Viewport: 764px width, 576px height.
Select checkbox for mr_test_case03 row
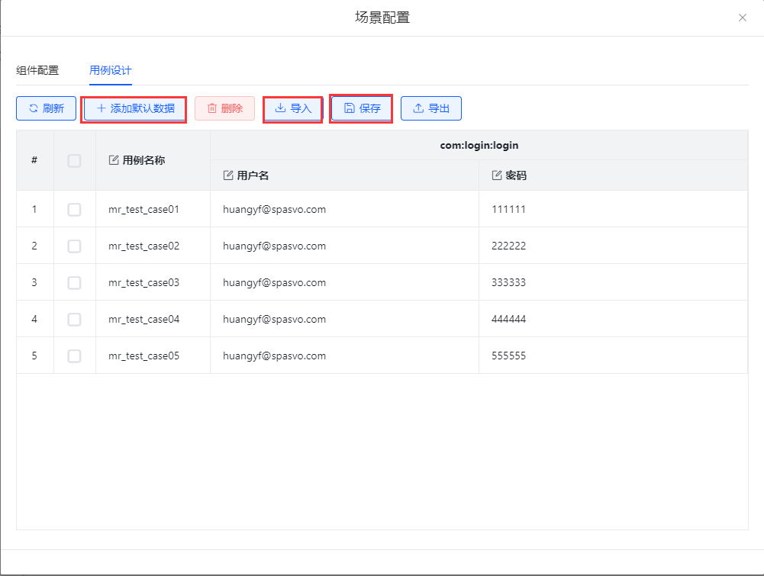point(74,282)
